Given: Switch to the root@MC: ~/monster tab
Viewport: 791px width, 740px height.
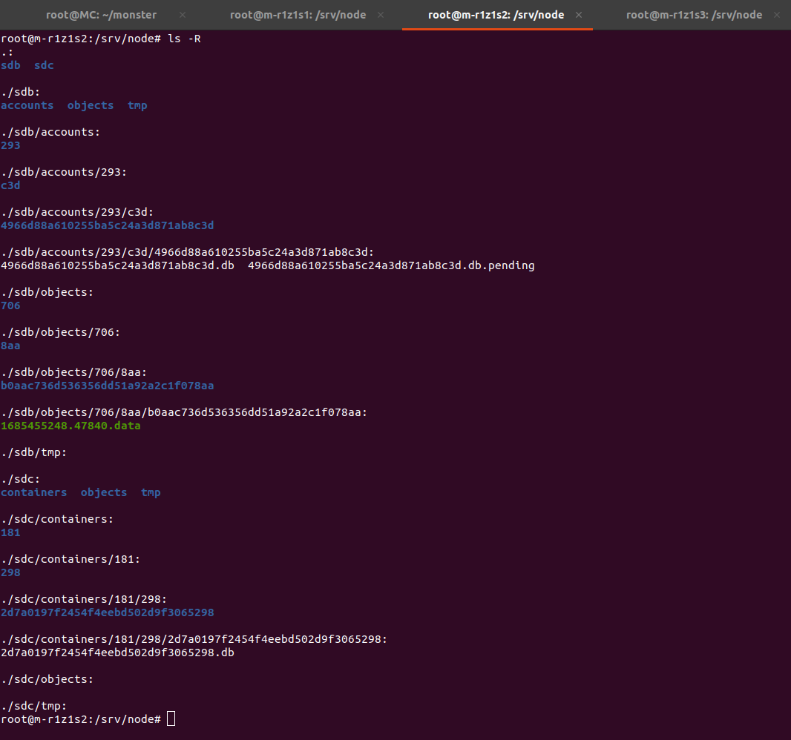Looking at the screenshot, I should (x=101, y=15).
